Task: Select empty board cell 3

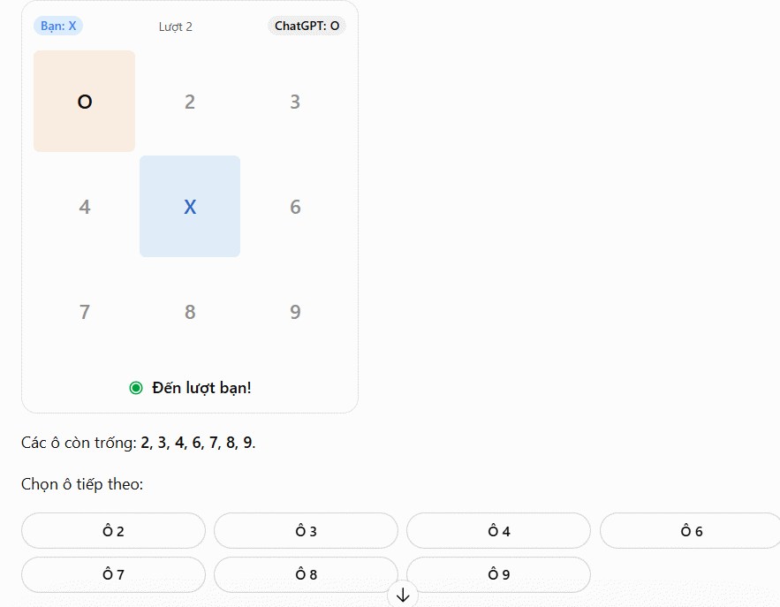Action: pyautogui.click(x=295, y=102)
